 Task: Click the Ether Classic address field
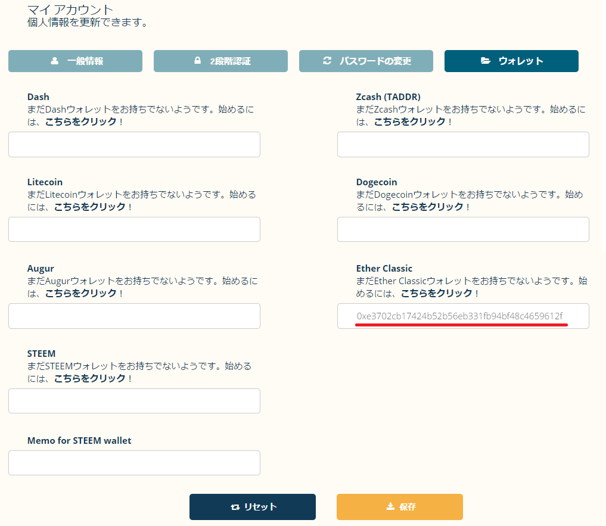(463, 316)
